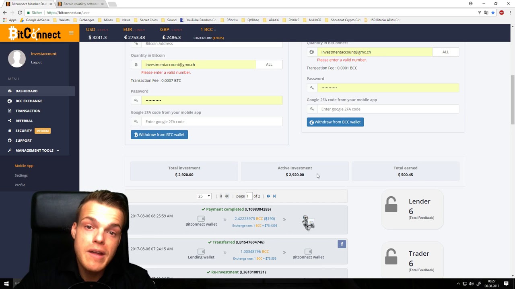The height and width of the screenshot is (289, 515).
Task: Go to last transactions page
Action: [274, 196]
